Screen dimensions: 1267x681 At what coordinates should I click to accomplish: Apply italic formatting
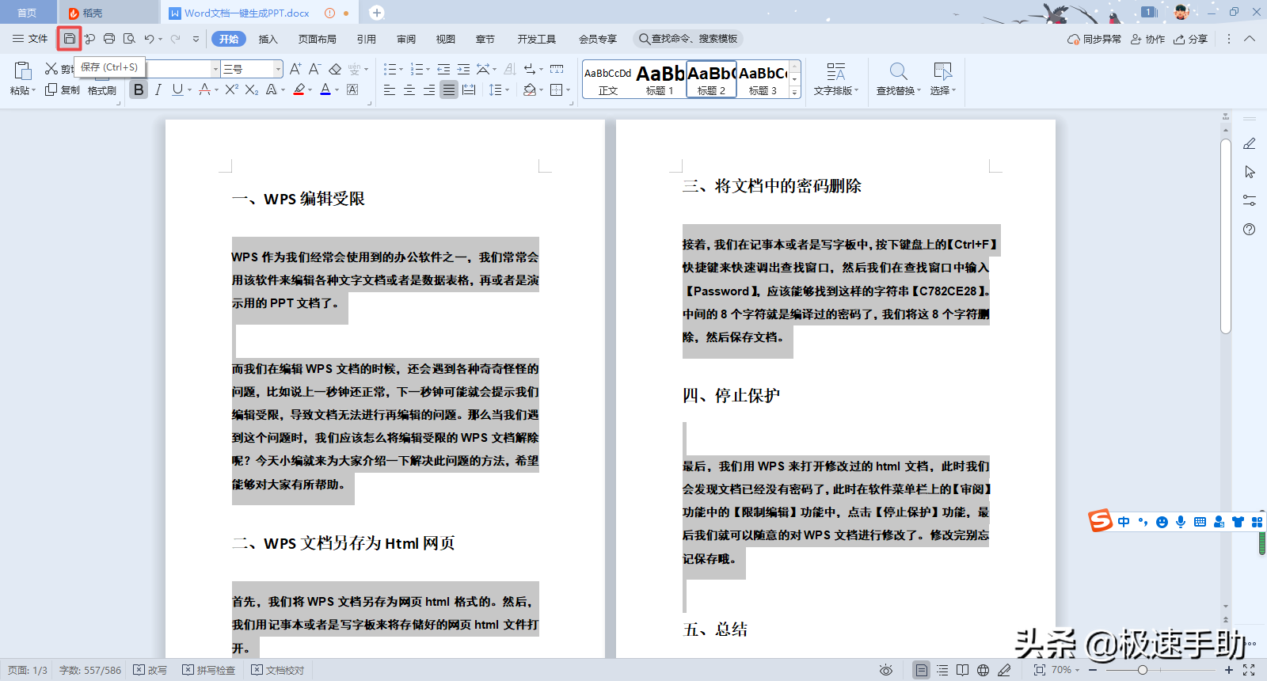[158, 89]
